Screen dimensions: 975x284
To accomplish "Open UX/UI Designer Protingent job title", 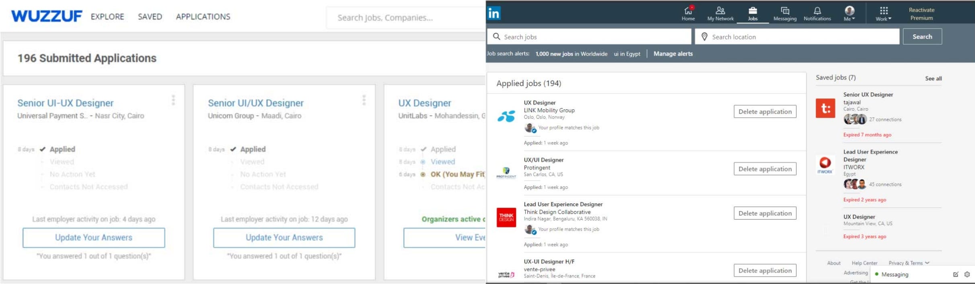I will point(543,160).
